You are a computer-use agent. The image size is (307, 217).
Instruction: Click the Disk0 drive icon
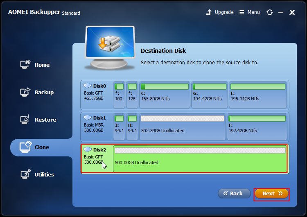pos(87,86)
